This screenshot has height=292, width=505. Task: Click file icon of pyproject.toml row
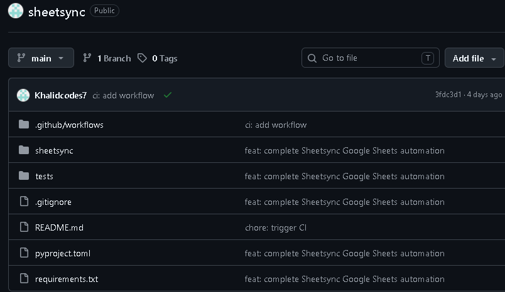(24, 253)
